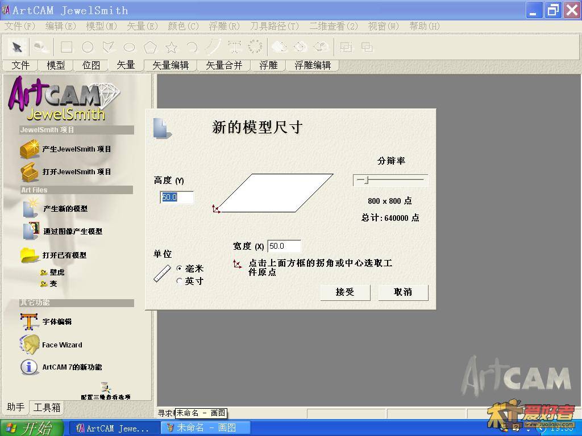Click the rectangle vector tool
582x436 pixels.
pos(66,47)
